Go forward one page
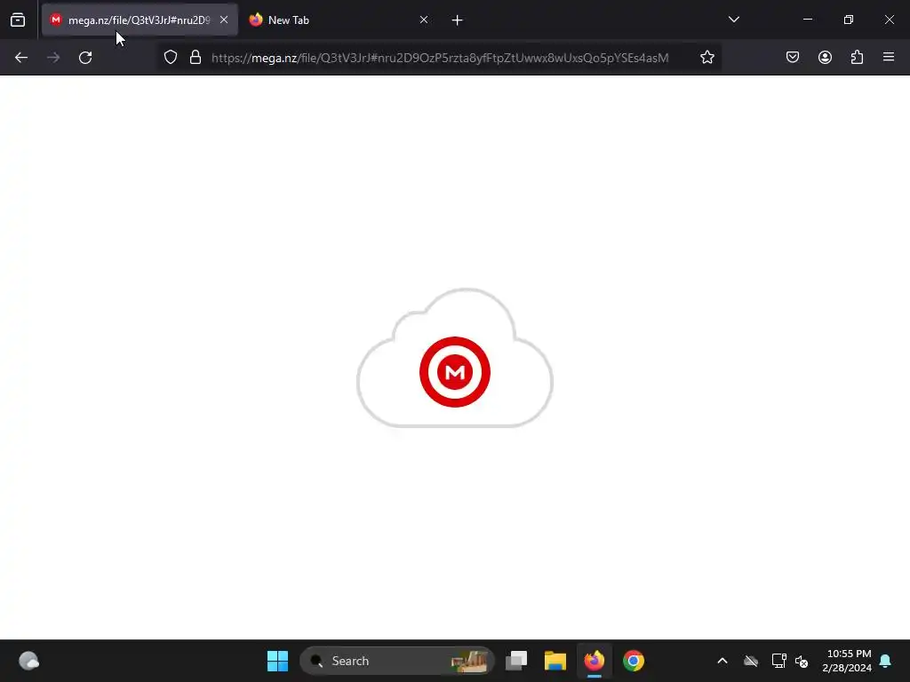 pos(53,58)
